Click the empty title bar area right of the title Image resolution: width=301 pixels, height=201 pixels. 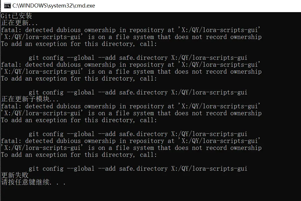pyautogui.click(x=198, y=6)
